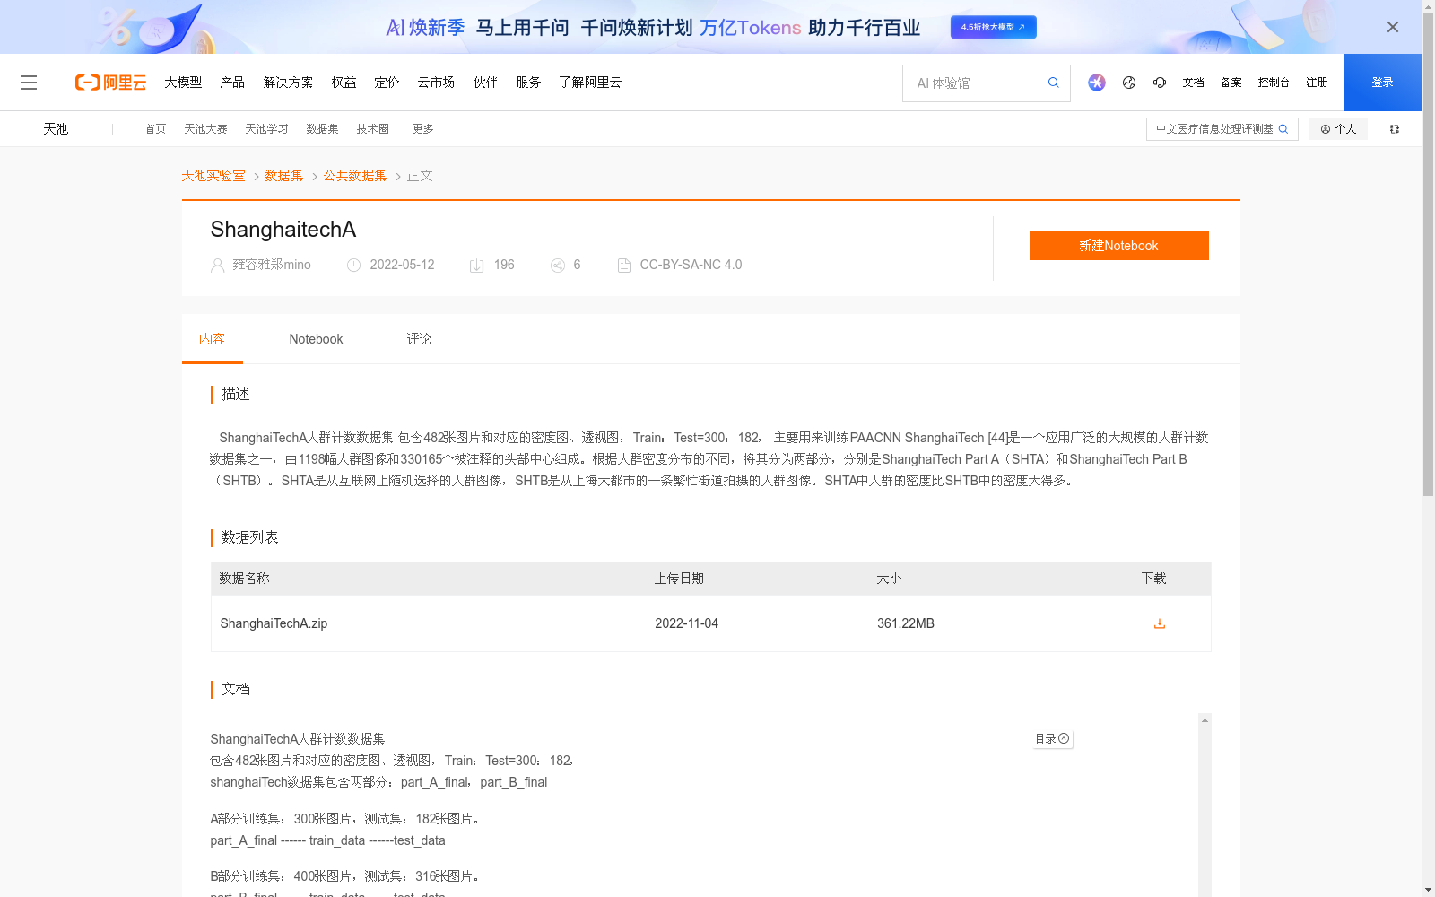
Task: Go to Tianchi 首页
Action: click(x=155, y=129)
